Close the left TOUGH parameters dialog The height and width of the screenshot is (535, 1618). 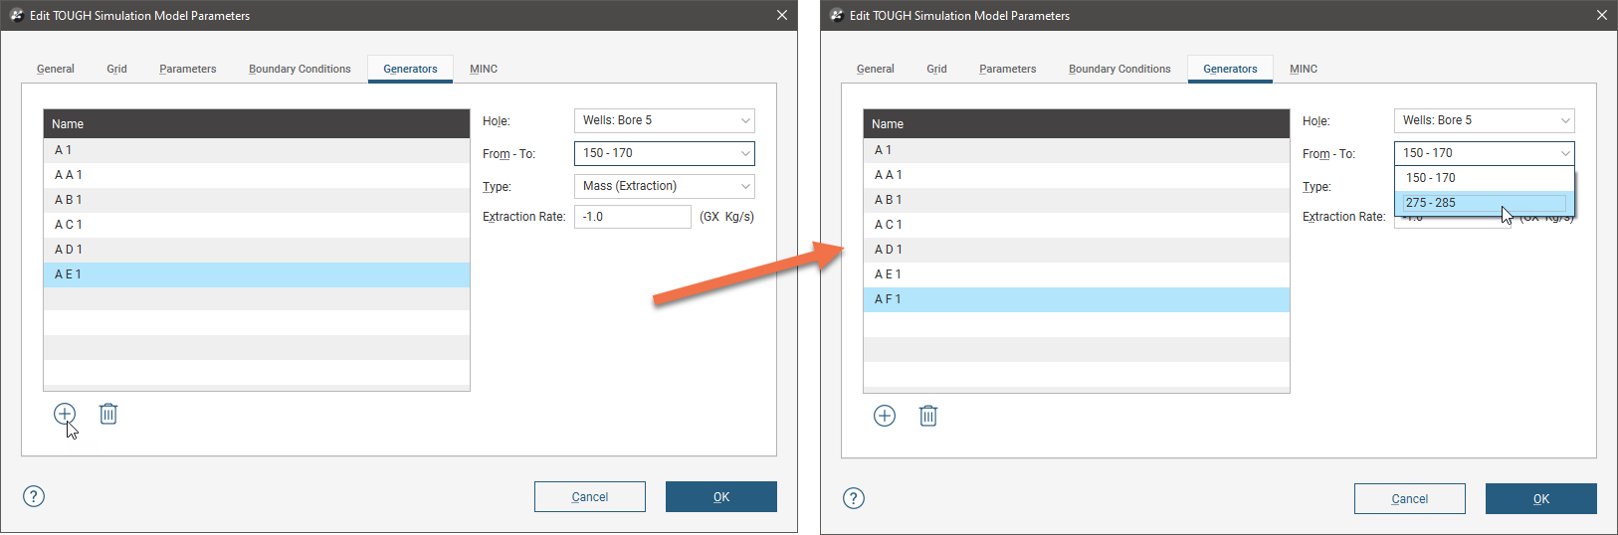point(782,15)
